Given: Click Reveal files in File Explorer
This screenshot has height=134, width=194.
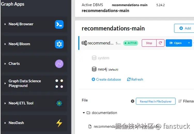Looking at the screenshot, I should click(156, 101).
